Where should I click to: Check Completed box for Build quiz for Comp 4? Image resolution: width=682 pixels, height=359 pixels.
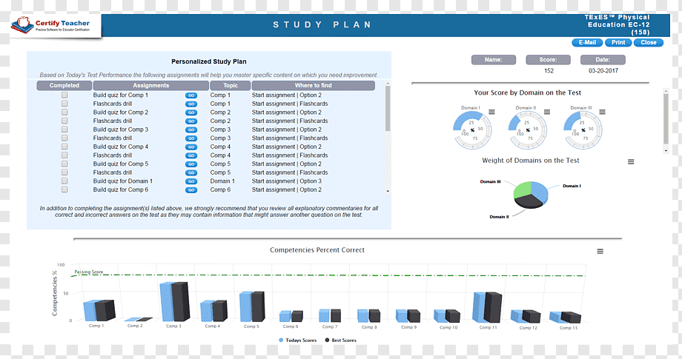point(64,147)
